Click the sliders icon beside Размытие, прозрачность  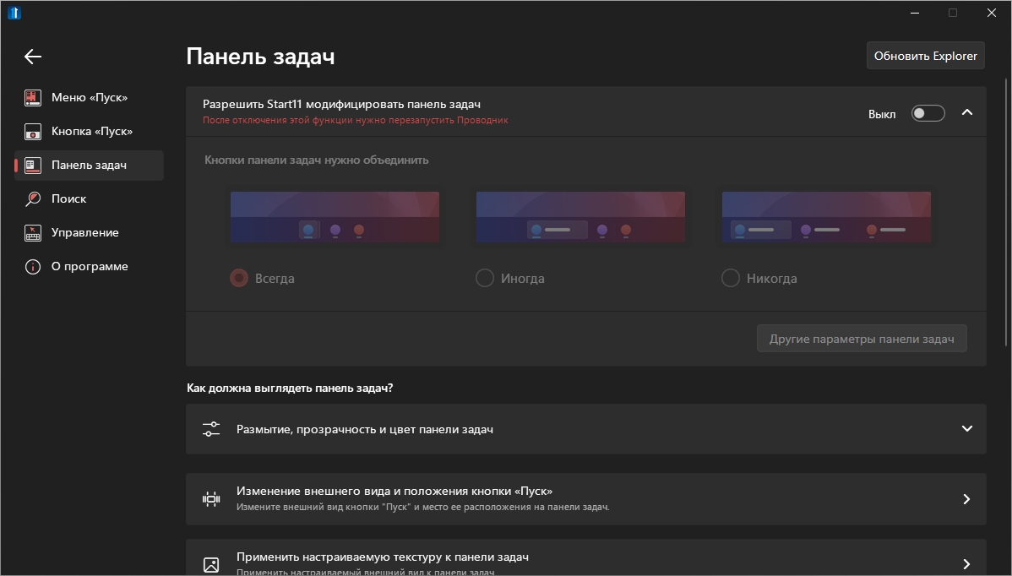pos(211,429)
